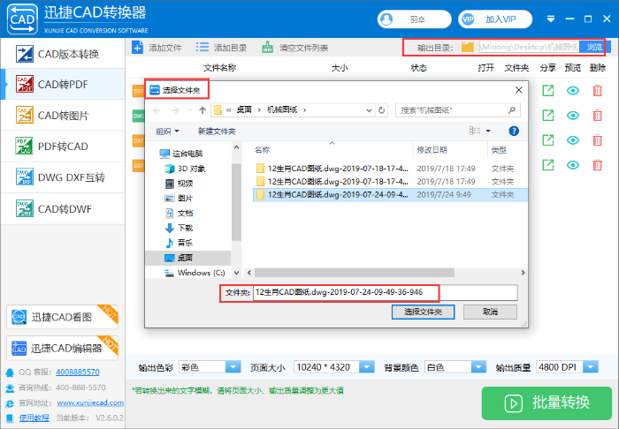Click 批量转换 green button

tap(546, 403)
